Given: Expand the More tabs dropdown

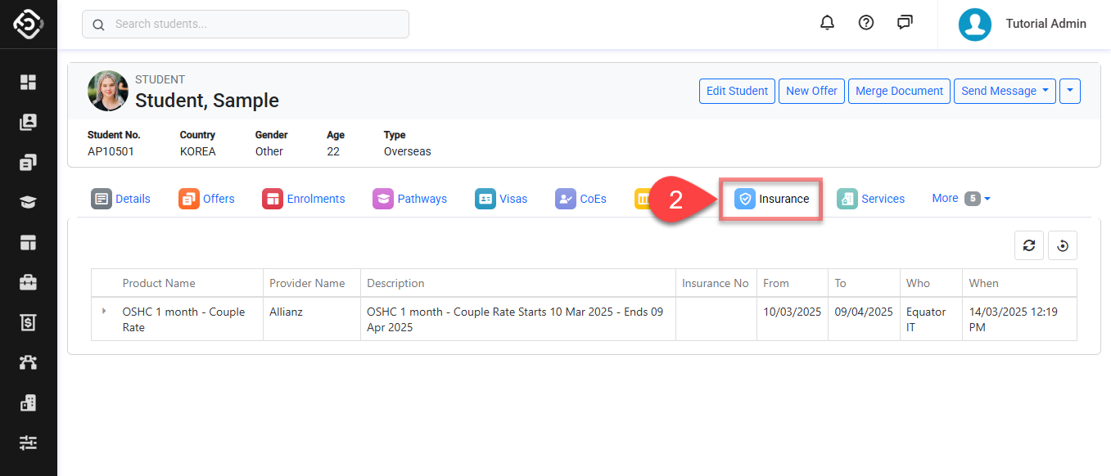Looking at the screenshot, I should point(961,199).
